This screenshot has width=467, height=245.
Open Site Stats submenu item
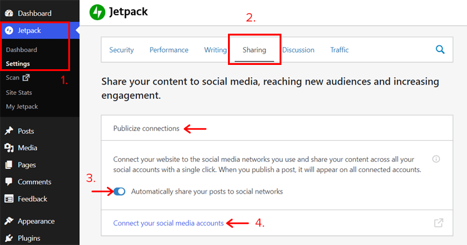point(19,92)
